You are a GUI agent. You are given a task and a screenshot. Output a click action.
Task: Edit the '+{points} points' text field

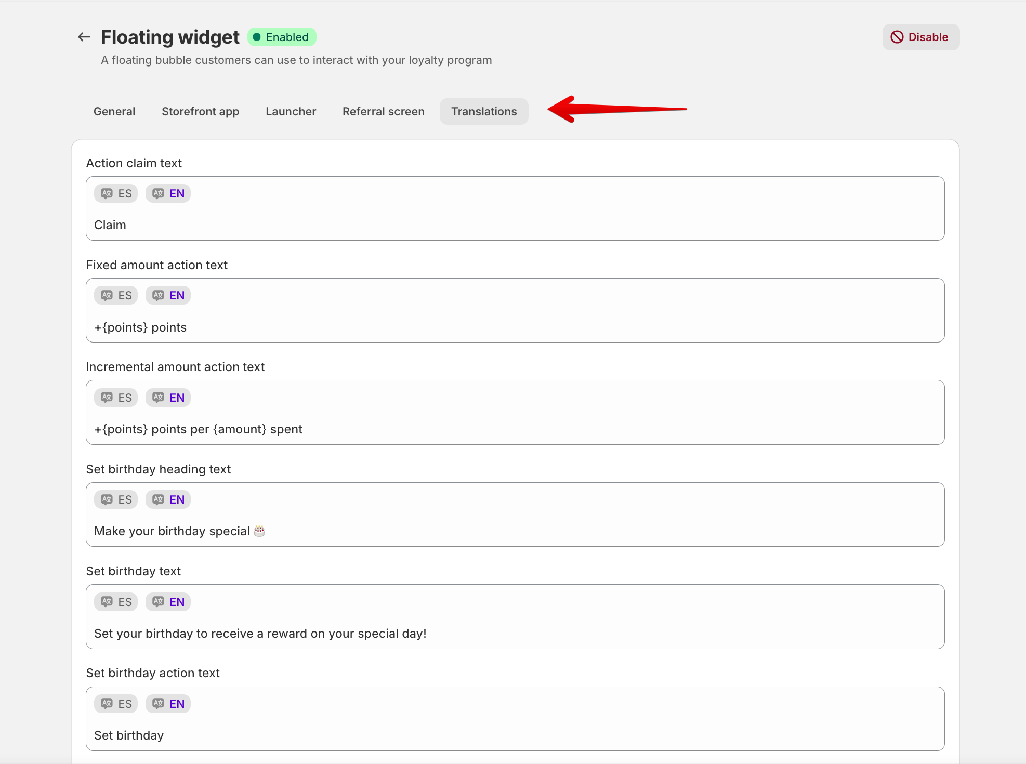[515, 327]
